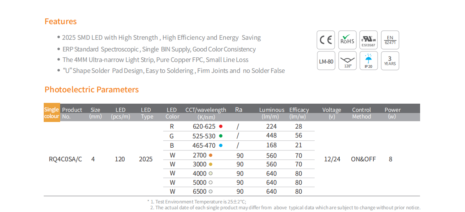Click the 120° beam angle icon
The width and height of the screenshot is (465, 212).
pyautogui.click(x=347, y=61)
